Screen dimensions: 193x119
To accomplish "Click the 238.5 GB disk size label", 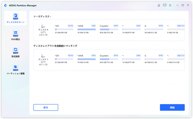I will (43, 35).
